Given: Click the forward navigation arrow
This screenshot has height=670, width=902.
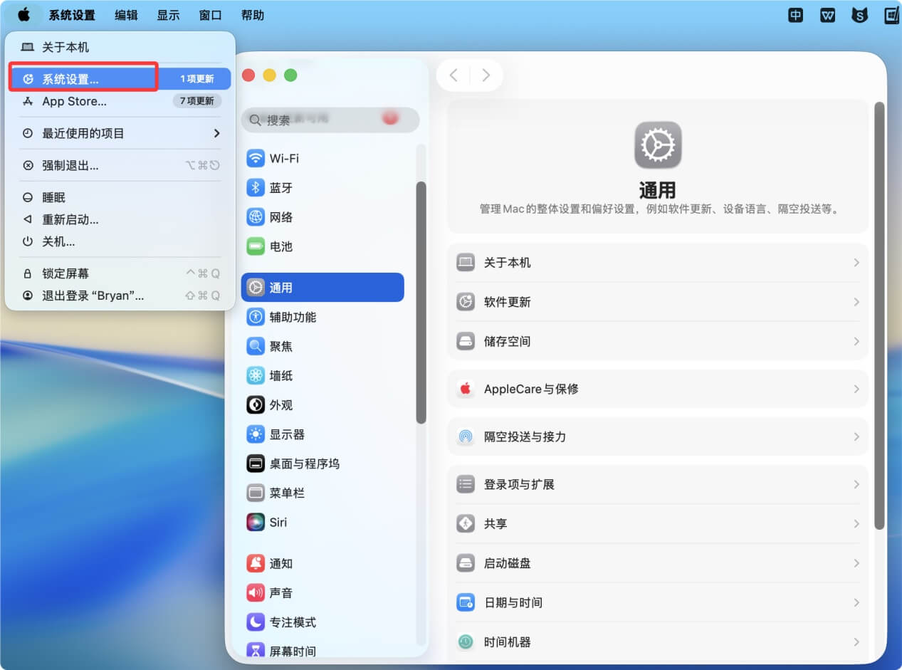Looking at the screenshot, I should pyautogui.click(x=486, y=75).
